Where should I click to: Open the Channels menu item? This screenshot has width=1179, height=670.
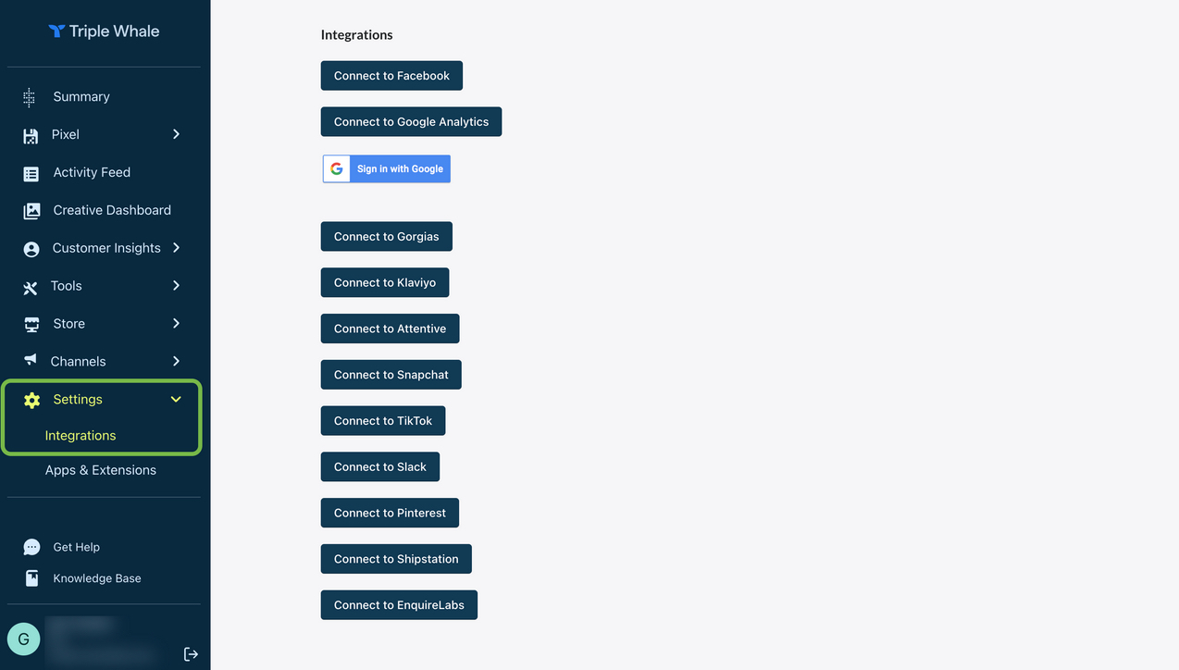pyautogui.click(x=78, y=362)
